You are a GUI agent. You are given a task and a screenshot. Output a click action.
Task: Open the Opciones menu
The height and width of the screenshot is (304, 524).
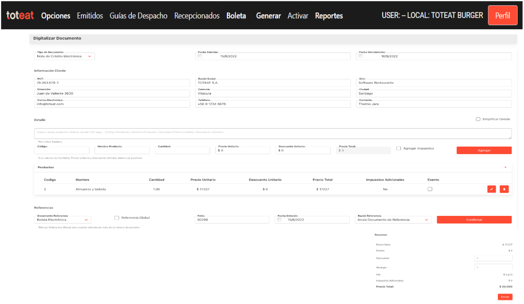[55, 15]
